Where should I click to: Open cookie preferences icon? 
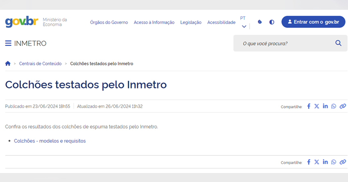click(260, 22)
